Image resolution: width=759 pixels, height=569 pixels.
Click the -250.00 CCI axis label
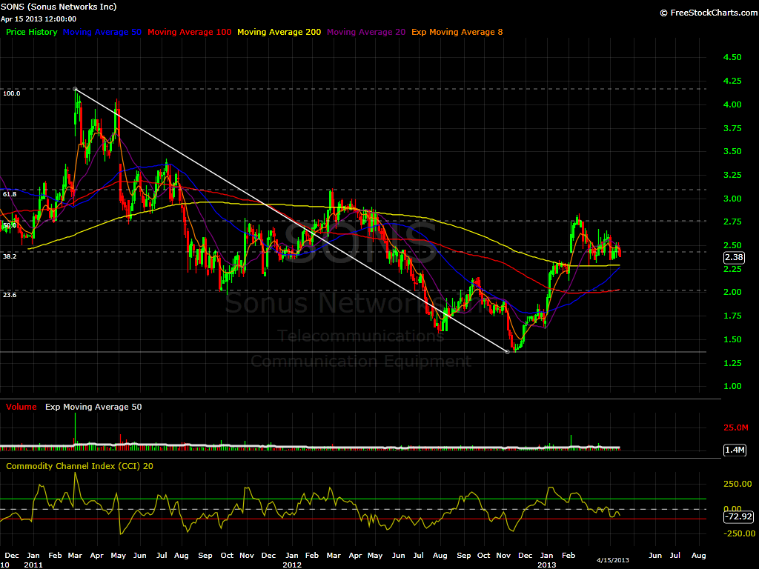[739, 533]
